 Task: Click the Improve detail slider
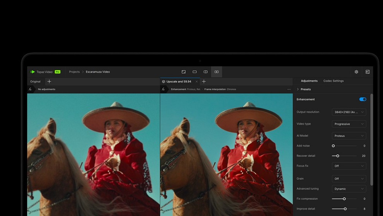click(344, 209)
